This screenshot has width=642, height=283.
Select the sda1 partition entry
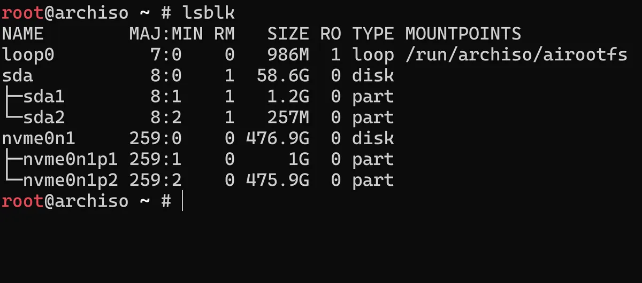(x=44, y=97)
